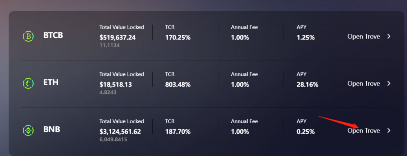Click the BNB token icon
407x156 pixels.
tap(28, 130)
